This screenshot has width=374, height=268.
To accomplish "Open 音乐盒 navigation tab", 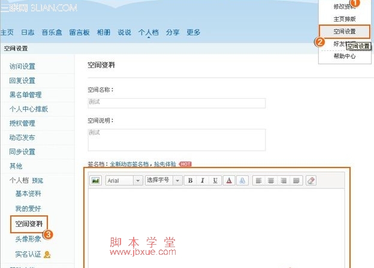I will click(52, 32).
